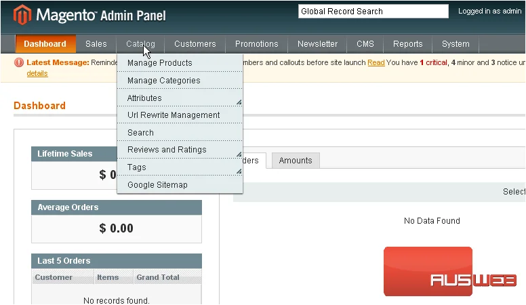Click the Average Orders panel header
This screenshot has height=305, width=526.
117,207
